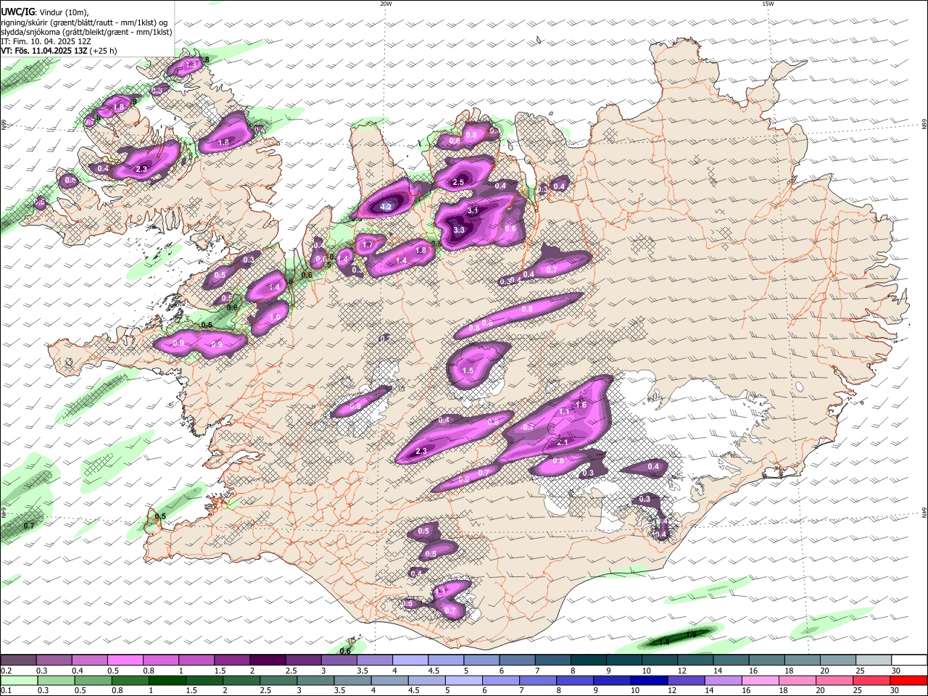The width and height of the screenshot is (928, 696).
Task: Click the dark teal 8–9 snow swatch
Action: 589,660
